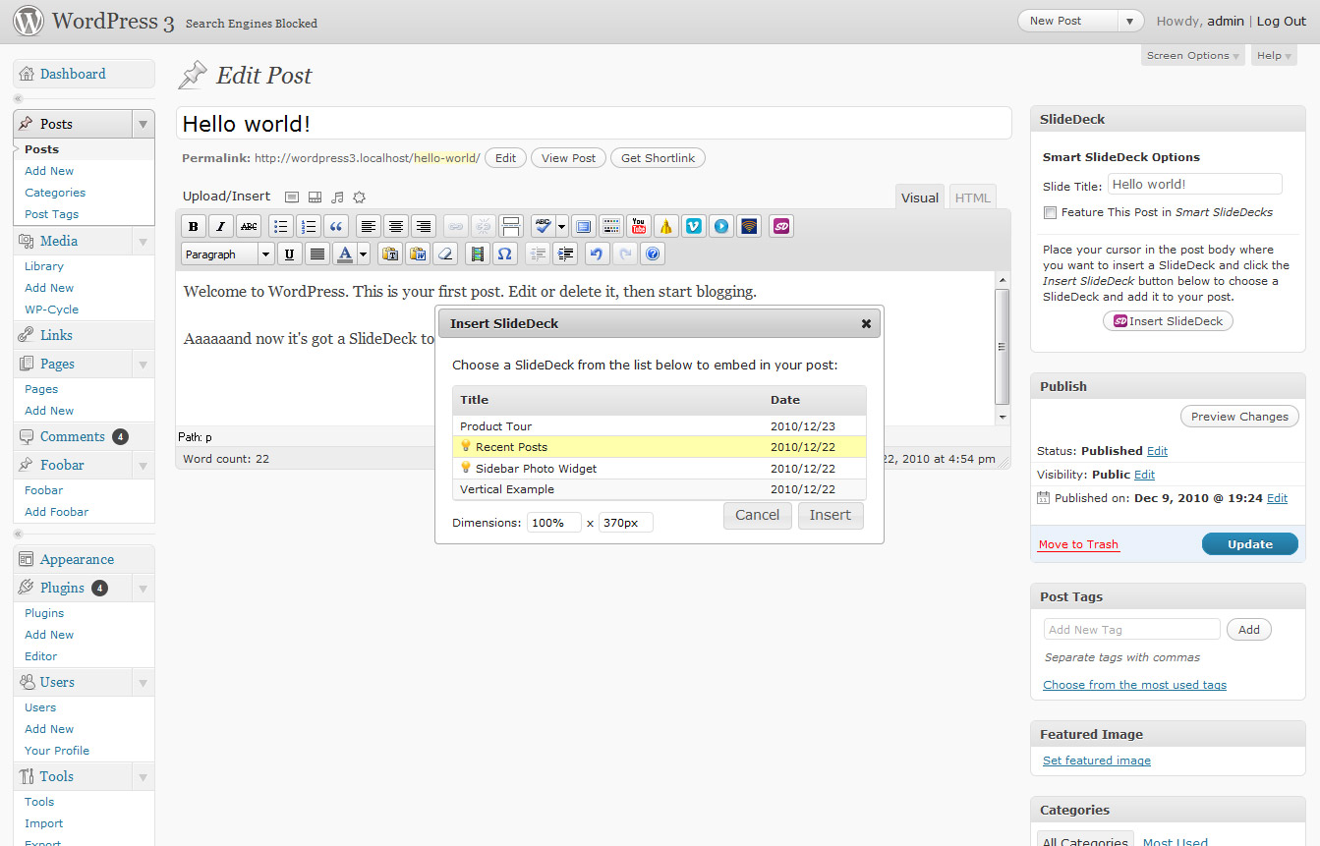Apply blockquote formatting
This screenshot has height=846, width=1320.
pos(336,226)
